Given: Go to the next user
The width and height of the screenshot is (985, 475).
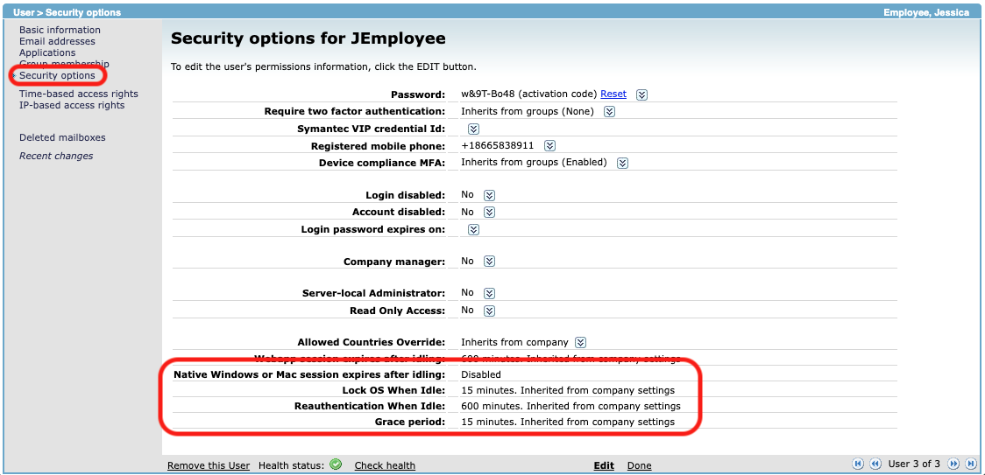Looking at the screenshot, I should [953, 464].
